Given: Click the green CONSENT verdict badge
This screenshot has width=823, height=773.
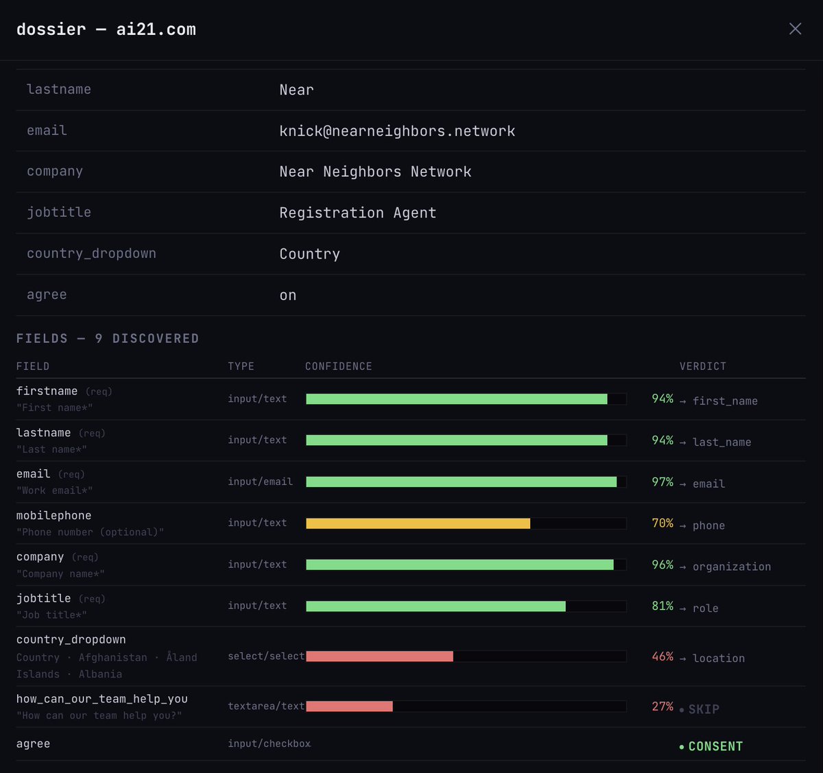Looking at the screenshot, I should click(x=711, y=746).
